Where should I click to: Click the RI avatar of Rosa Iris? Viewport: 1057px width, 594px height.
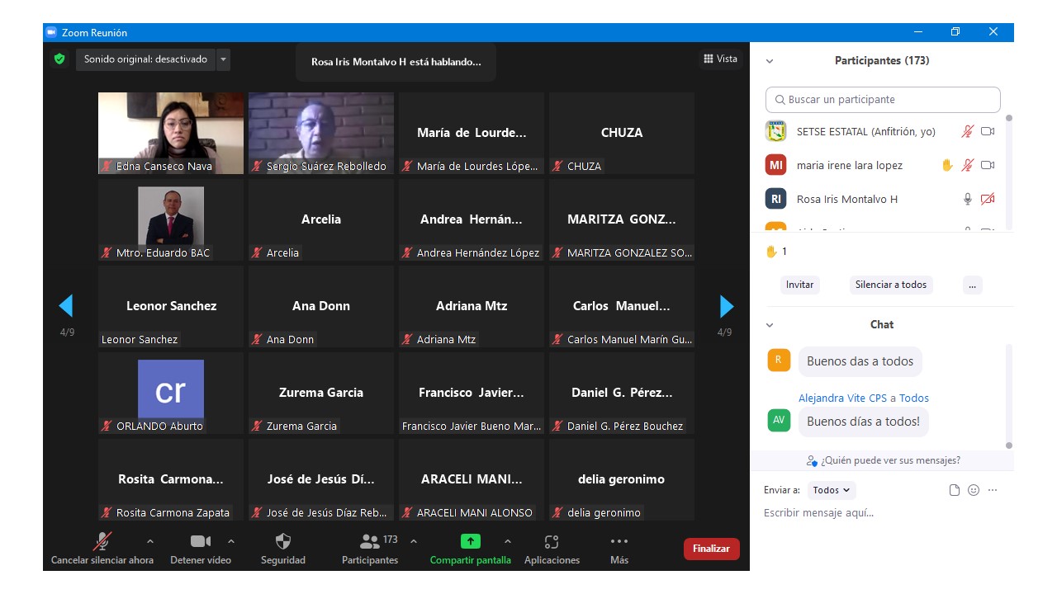click(775, 199)
